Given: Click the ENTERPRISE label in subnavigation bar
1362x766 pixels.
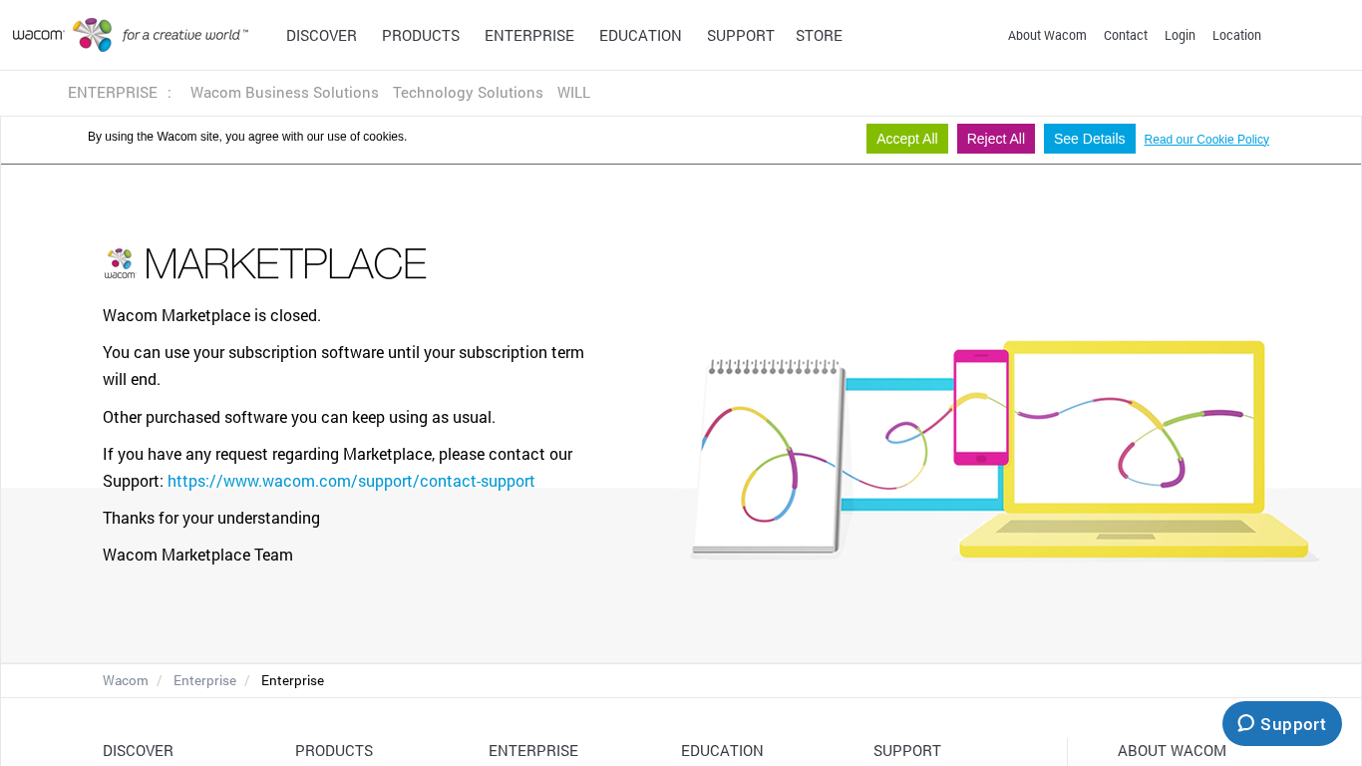Looking at the screenshot, I should tap(113, 93).
